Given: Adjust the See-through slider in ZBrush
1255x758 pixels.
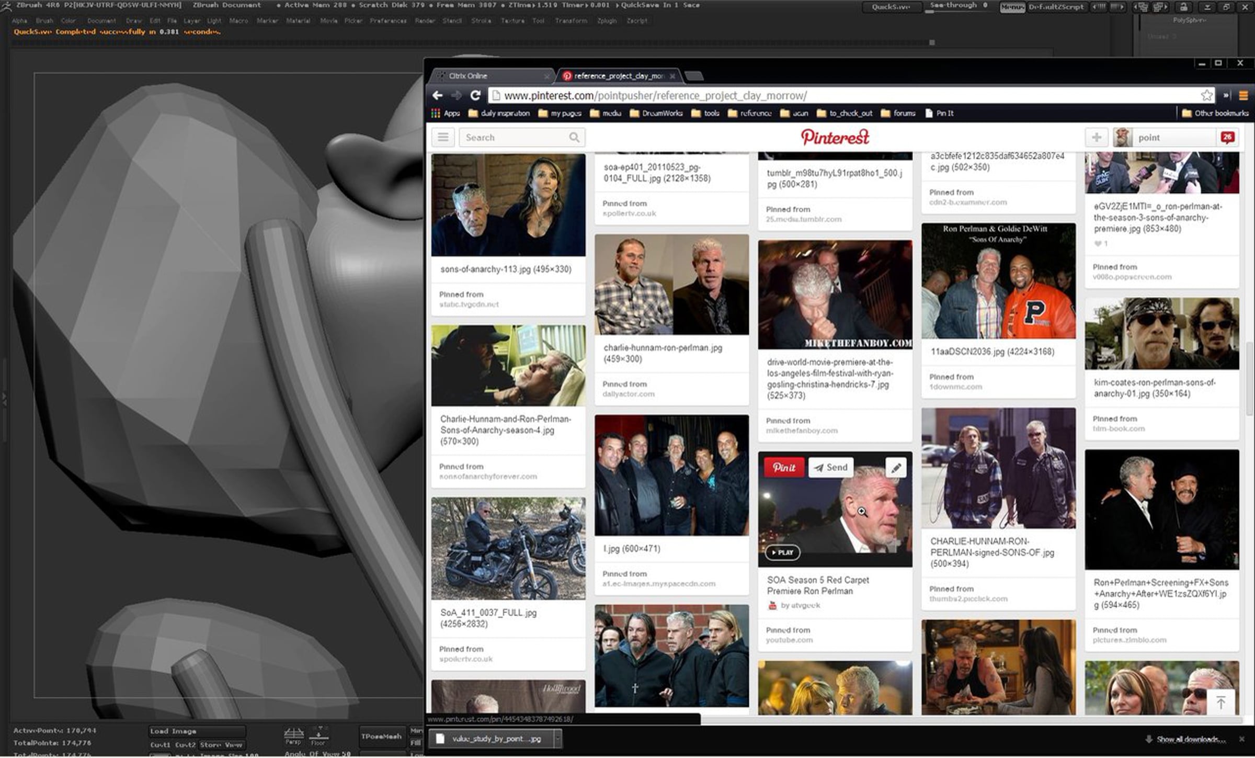Looking at the screenshot, I should point(959,7).
